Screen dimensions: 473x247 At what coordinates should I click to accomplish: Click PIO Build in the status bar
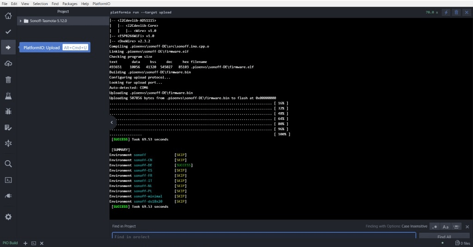tap(10, 243)
